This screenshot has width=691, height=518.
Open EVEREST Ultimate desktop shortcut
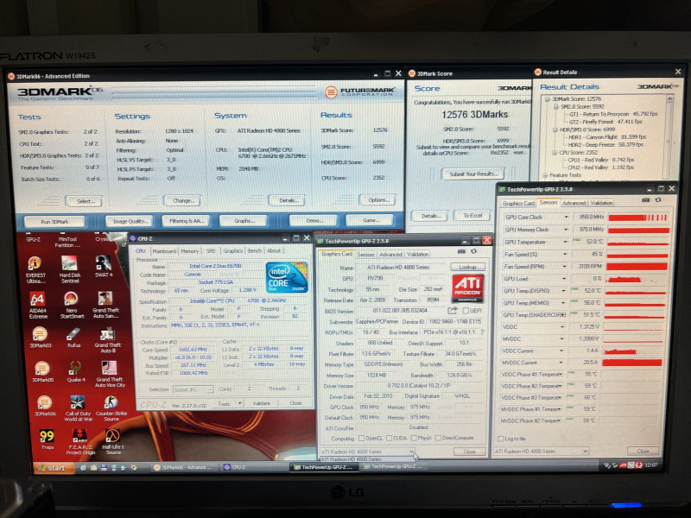click(x=35, y=269)
